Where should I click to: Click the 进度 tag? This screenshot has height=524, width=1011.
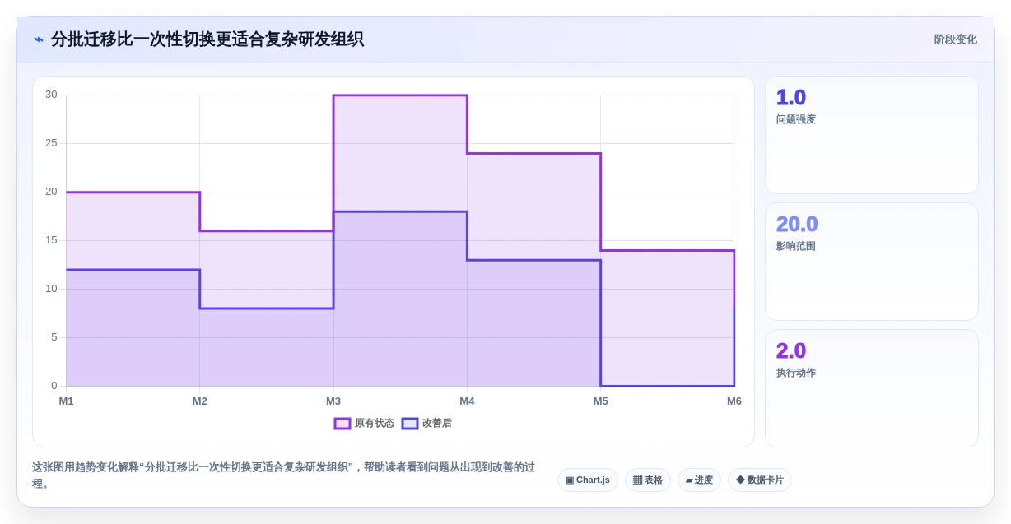click(x=699, y=480)
